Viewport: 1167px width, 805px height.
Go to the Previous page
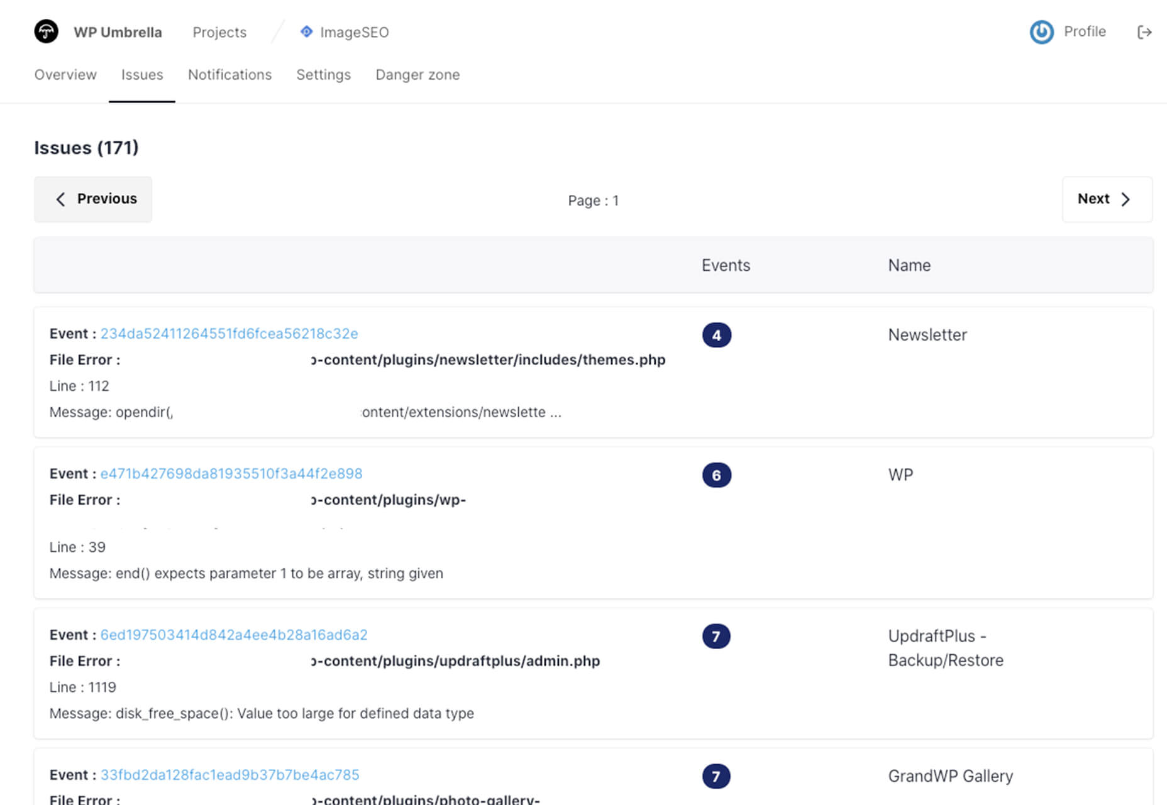click(x=93, y=199)
